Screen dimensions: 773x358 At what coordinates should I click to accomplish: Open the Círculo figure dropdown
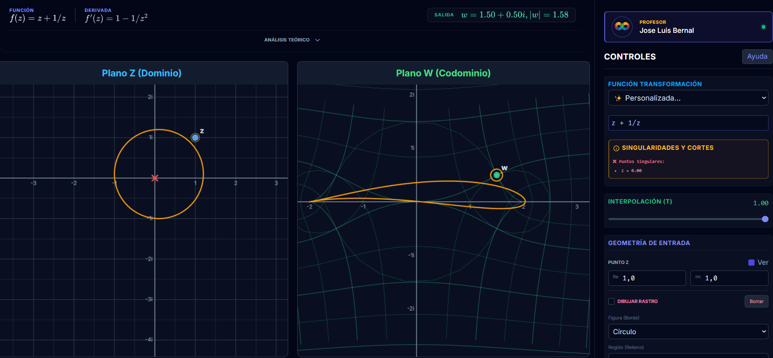click(688, 332)
